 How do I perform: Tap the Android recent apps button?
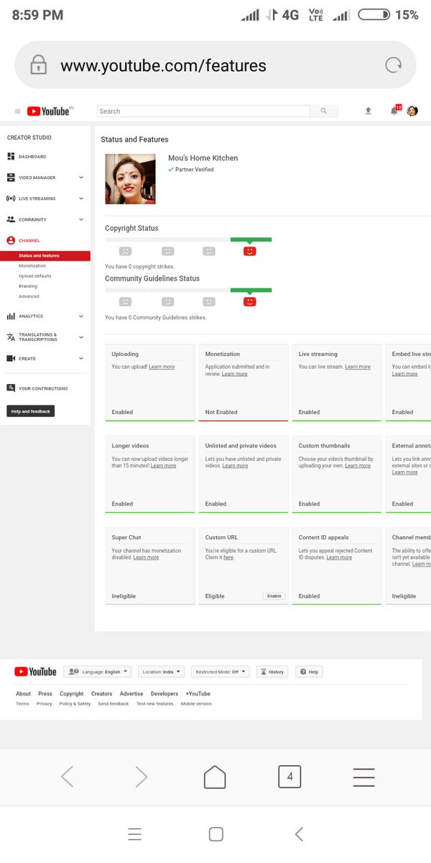pos(134,834)
